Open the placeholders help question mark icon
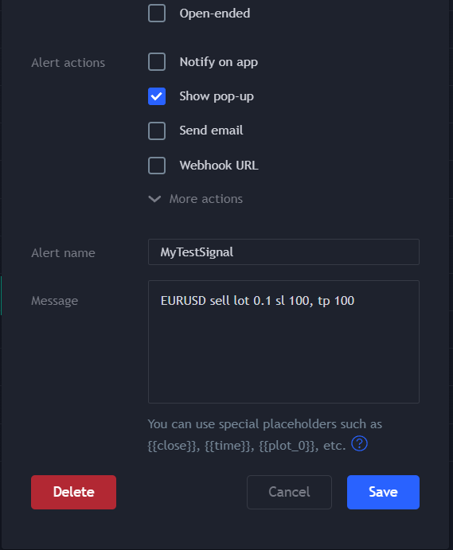Image resolution: width=453 pixels, height=550 pixels. pos(359,443)
